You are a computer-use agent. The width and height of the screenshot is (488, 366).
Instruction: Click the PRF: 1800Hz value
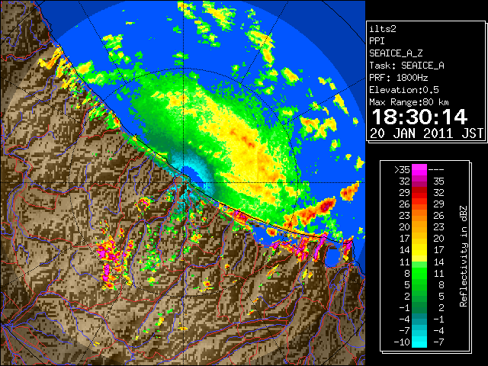(x=399, y=78)
